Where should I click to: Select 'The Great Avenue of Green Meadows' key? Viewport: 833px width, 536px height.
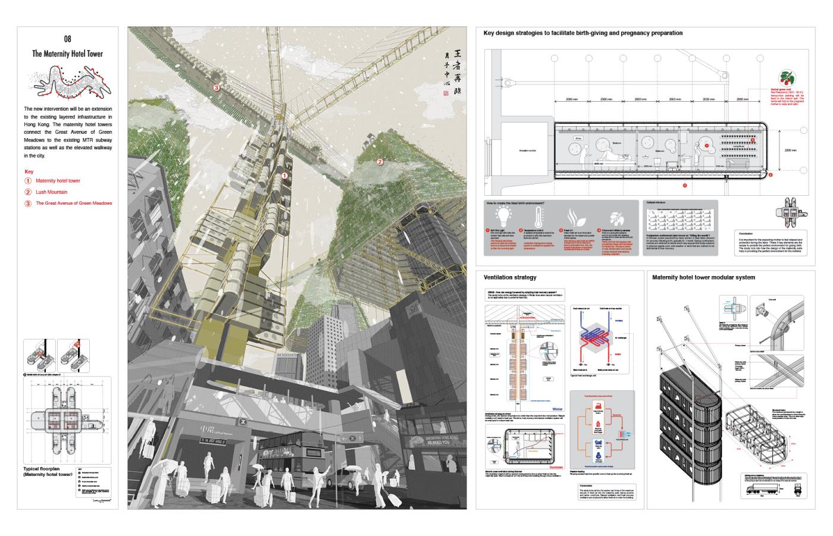tap(73, 203)
